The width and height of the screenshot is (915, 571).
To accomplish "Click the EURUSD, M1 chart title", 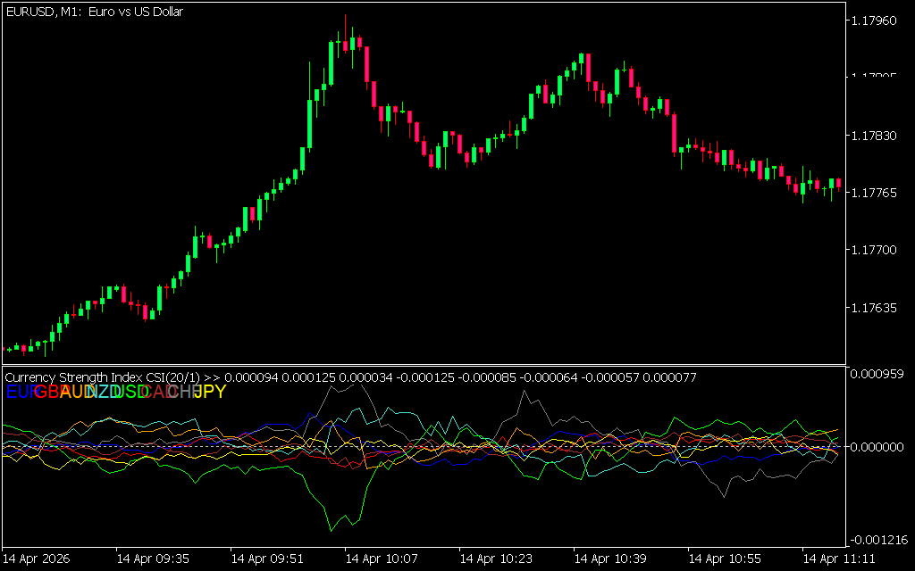I will click(x=94, y=12).
